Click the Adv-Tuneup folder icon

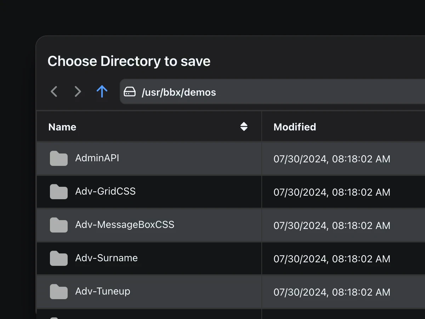click(x=58, y=292)
